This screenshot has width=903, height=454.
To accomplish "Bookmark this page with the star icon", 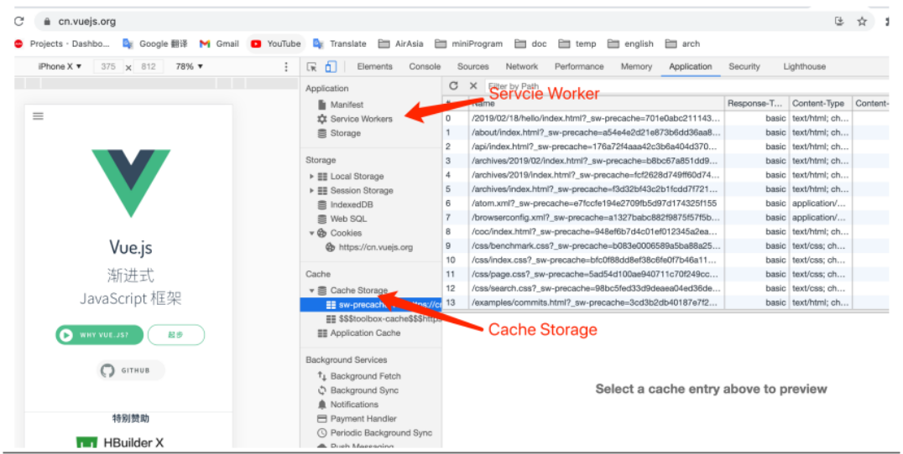I will 862,21.
